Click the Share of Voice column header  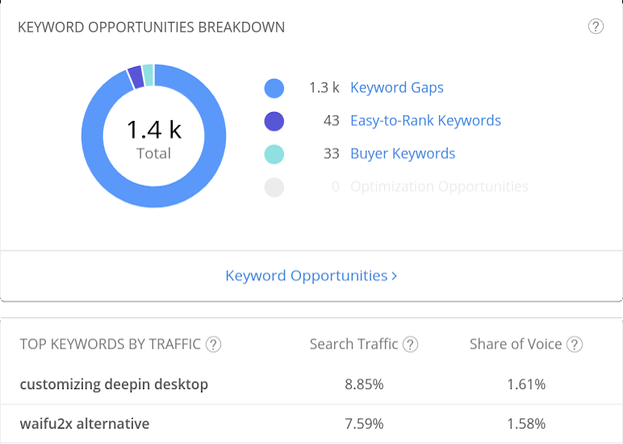[x=516, y=345]
